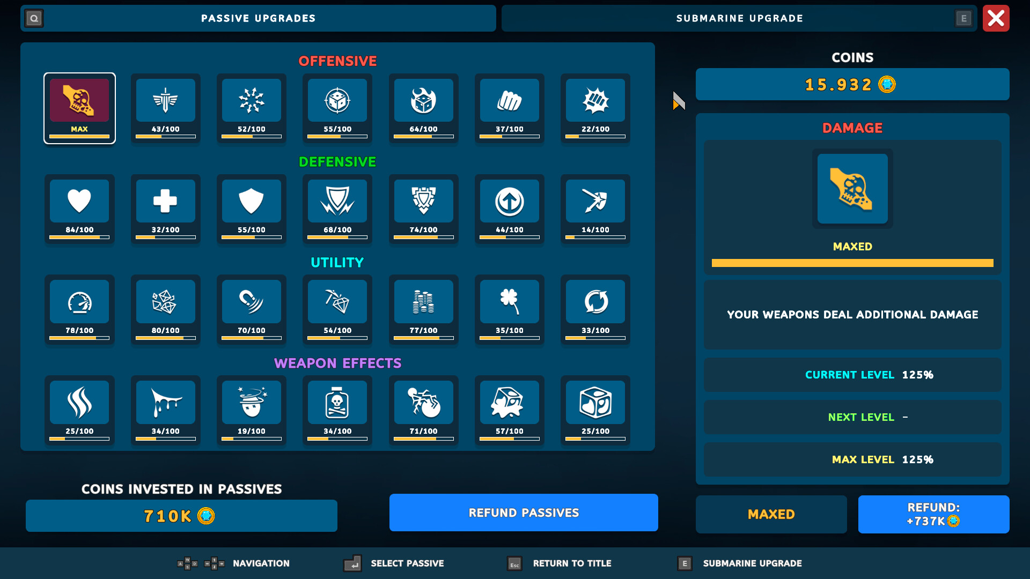Click the poison flask weapon effect
1030x579 pixels.
point(337,402)
